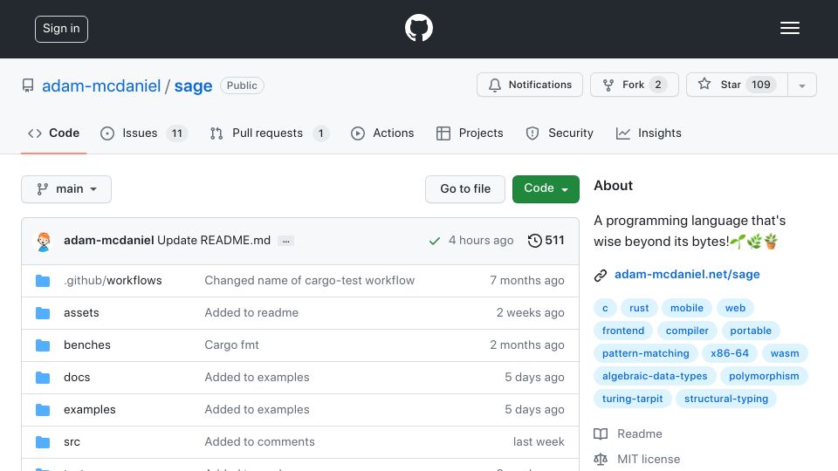Open the MIT license link
Image resolution: width=838 pixels, height=471 pixels.
pos(637,460)
